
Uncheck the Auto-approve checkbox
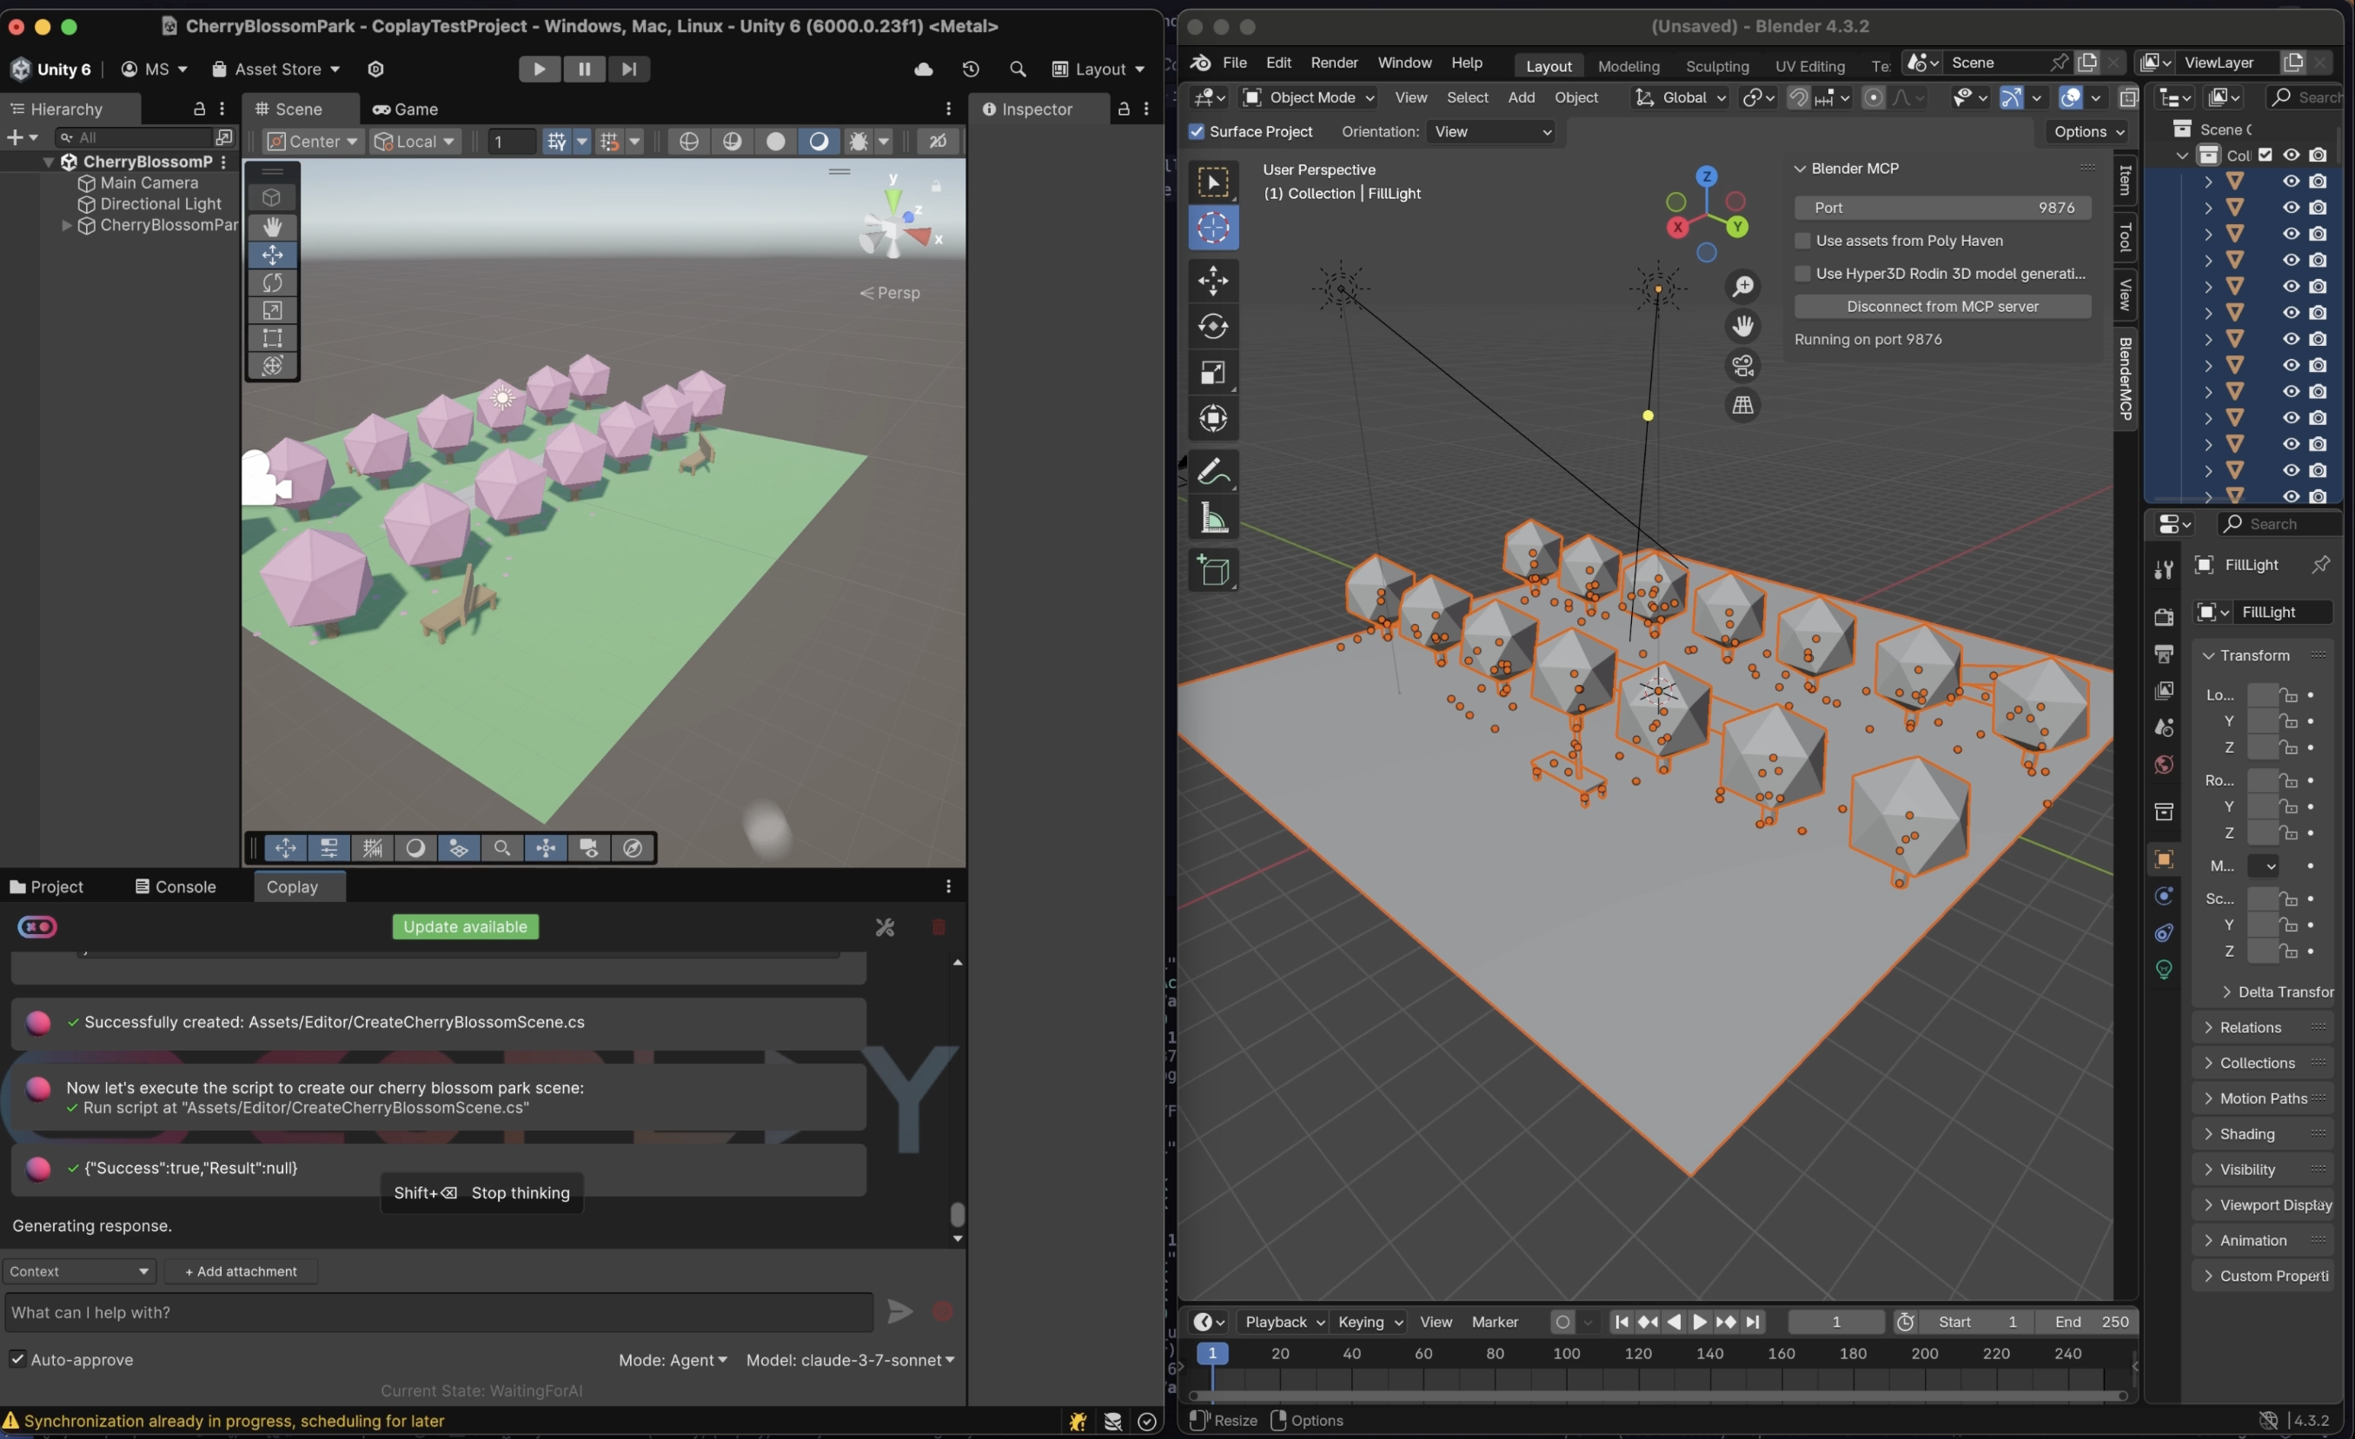coord(17,1359)
